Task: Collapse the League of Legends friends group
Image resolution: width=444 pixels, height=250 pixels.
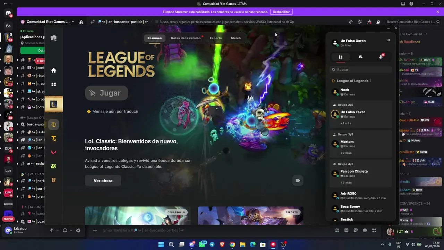Action: (x=352, y=81)
